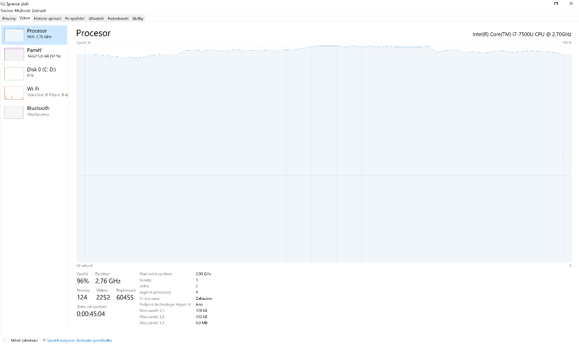Select the Bluetooth adapter in sidebar
This screenshot has height=348, width=579.
tap(14, 112)
